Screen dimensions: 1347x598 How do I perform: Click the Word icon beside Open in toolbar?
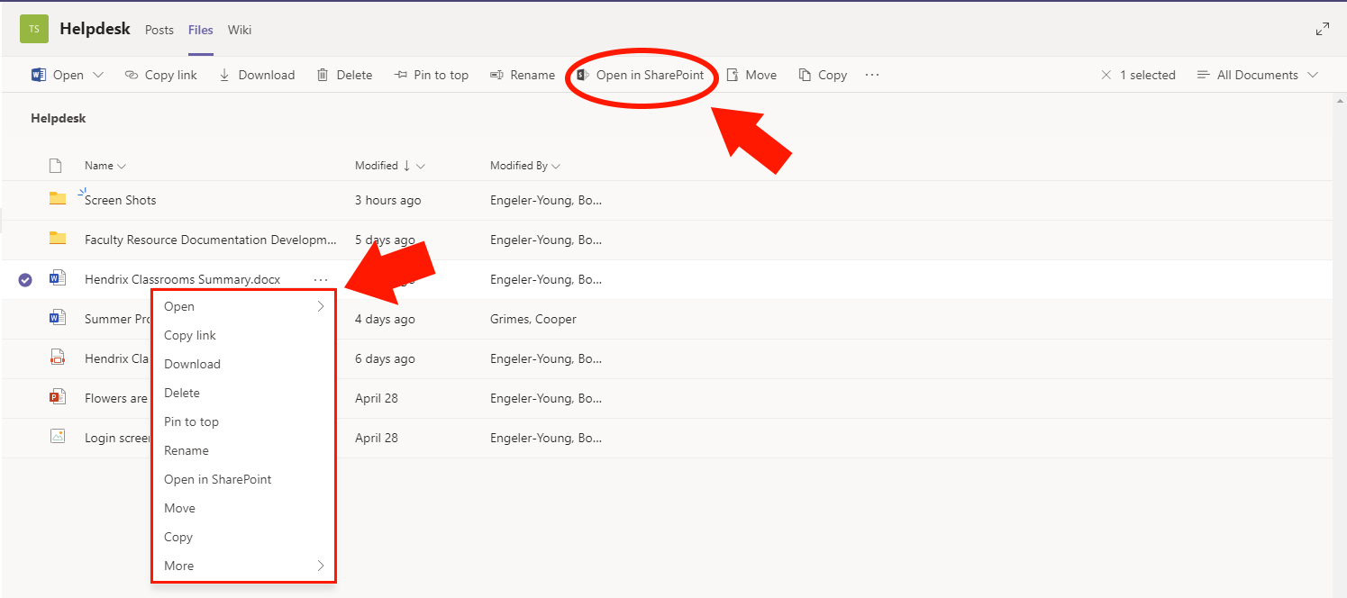pos(39,75)
